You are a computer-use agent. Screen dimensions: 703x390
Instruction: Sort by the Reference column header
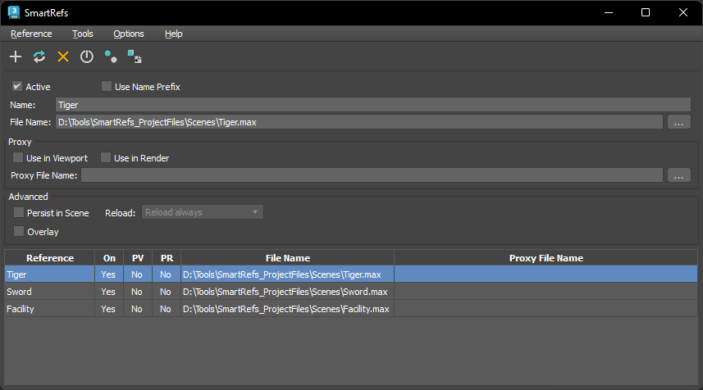(x=50, y=258)
